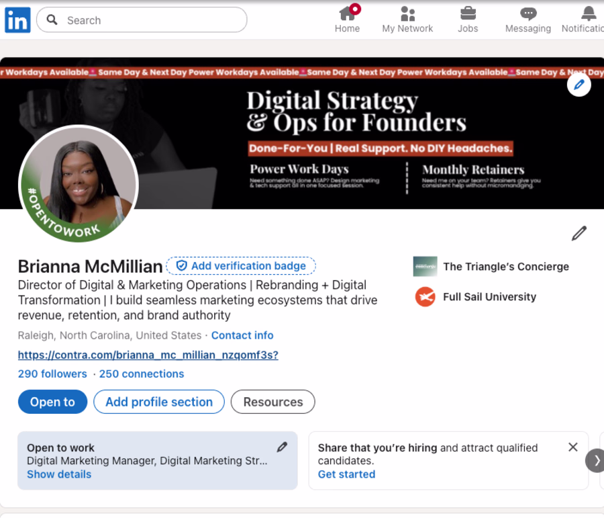Click the Brianna McMillian name heading
The width and height of the screenshot is (604, 518).
(x=90, y=266)
